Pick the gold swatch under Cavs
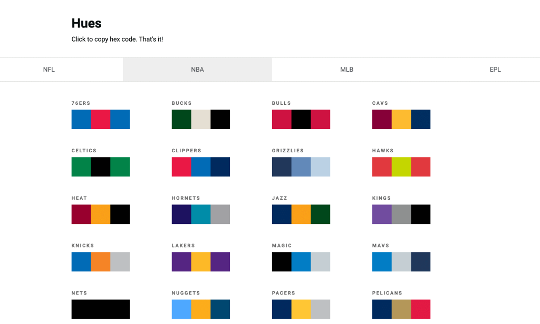This screenshot has width=540, height=324. (x=401, y=120)
